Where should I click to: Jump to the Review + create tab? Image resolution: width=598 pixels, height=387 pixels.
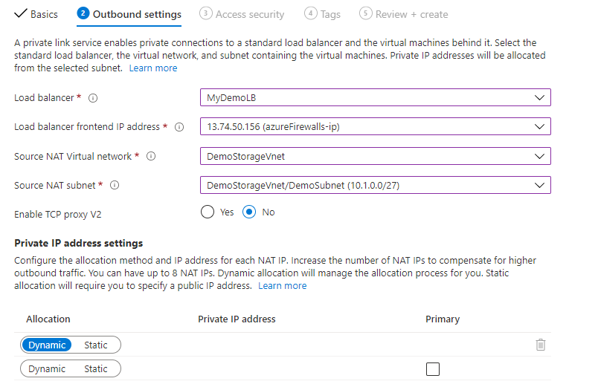[404, 14]
